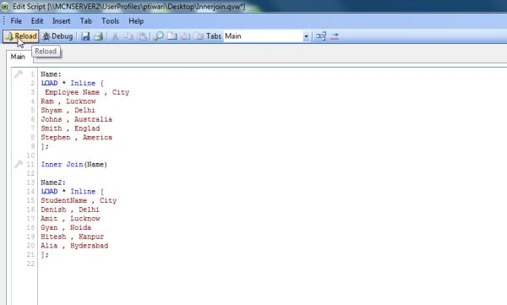Click 'LOAD * Inline [' on line 2
This screenshot has height=305, width=507.
pyautogui.click(x=73, y=83)
